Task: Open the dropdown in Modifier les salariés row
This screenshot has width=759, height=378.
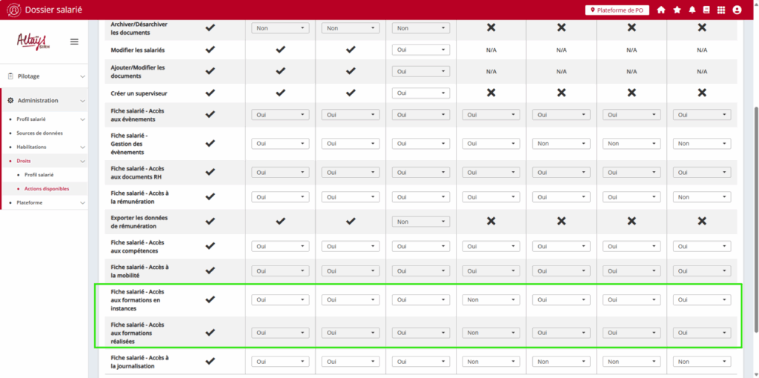Action: pos(421,50)
